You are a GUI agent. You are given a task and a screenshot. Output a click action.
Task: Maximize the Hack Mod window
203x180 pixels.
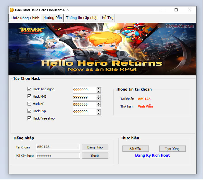pos(176,10)
